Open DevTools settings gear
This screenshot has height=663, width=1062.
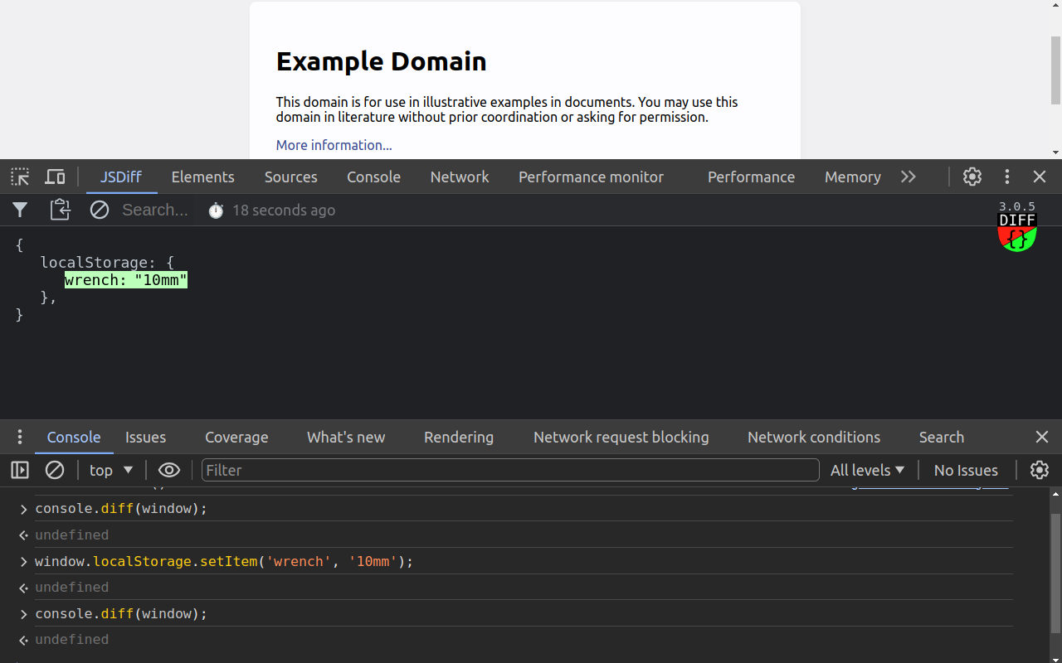pyautogui.click(x=972, y=177)
